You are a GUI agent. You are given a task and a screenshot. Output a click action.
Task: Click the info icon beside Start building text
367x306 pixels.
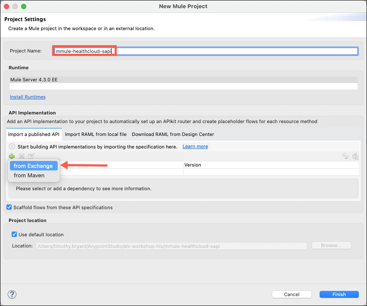(12, 147)
